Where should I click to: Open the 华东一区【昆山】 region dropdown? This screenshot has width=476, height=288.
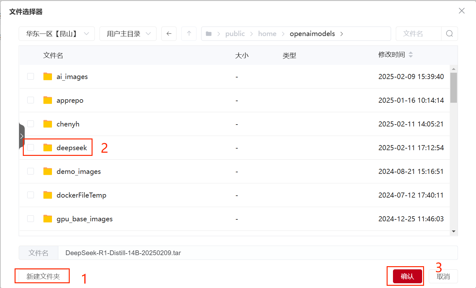[57, 34]
